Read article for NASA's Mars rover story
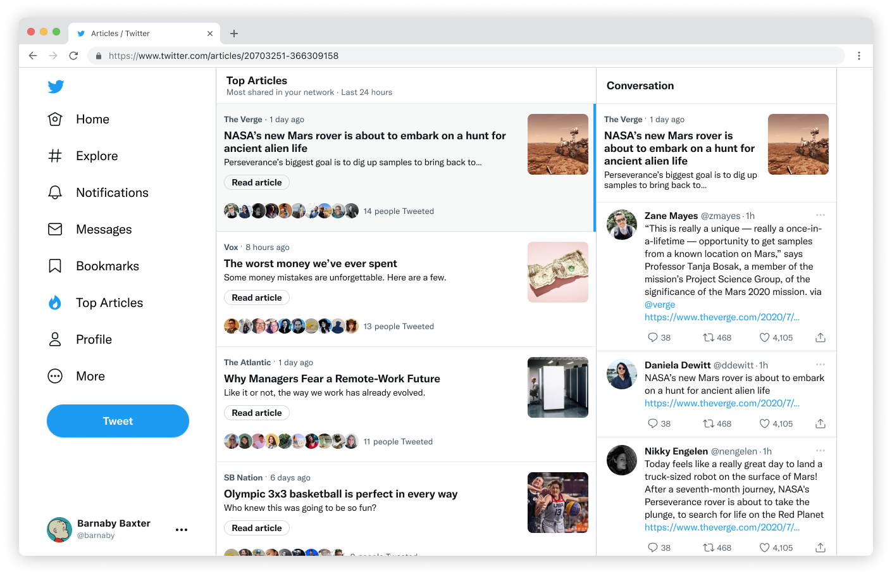 [257, 182]
